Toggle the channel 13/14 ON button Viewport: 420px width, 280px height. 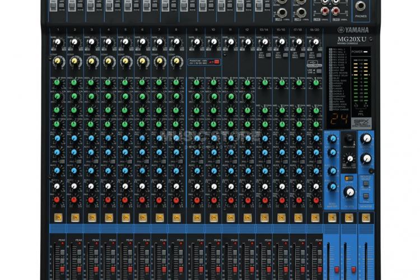[264, 218]
